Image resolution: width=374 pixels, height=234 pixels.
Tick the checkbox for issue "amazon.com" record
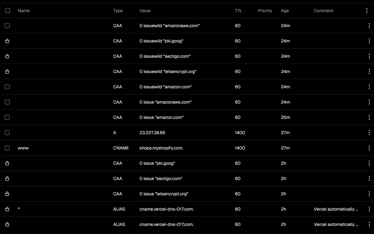click(x=7, y=117)
